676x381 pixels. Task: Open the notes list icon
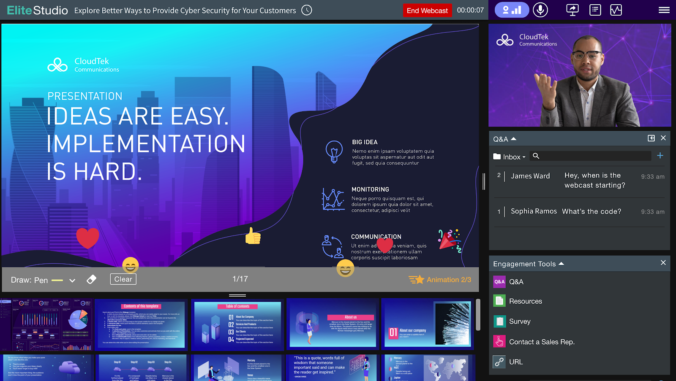click(x=595, y=10)
